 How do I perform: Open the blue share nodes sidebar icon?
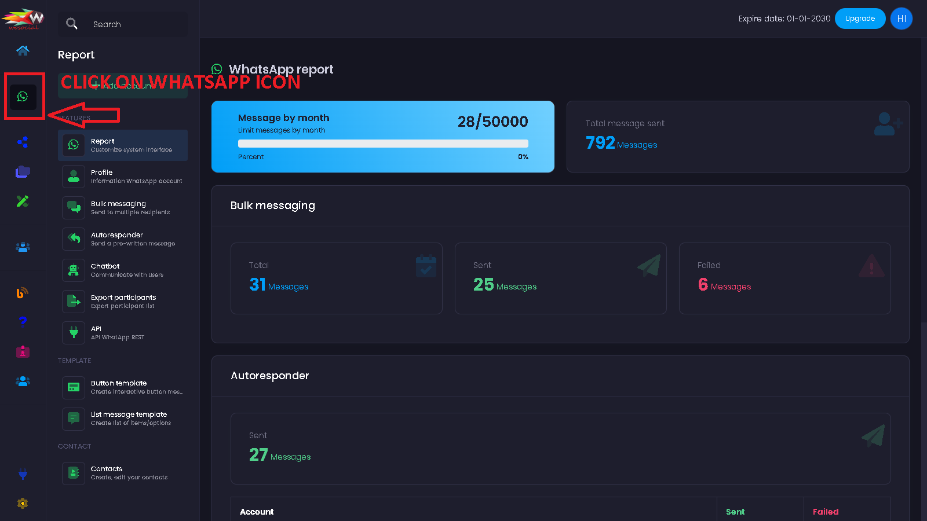coord(23,142)
